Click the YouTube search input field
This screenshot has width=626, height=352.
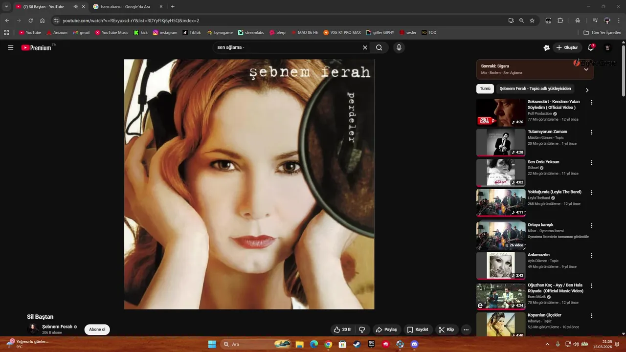coord(289,47)
